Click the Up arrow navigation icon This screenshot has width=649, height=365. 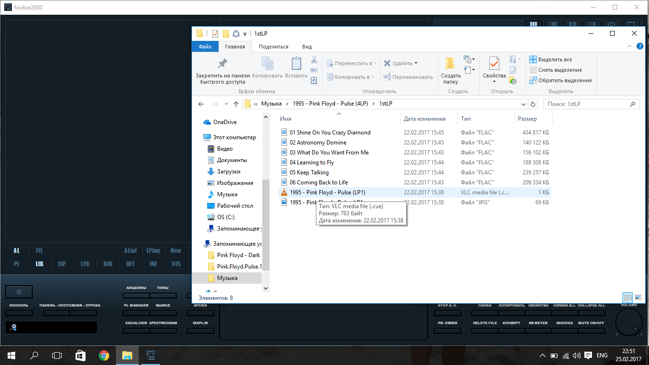(236, 104)
